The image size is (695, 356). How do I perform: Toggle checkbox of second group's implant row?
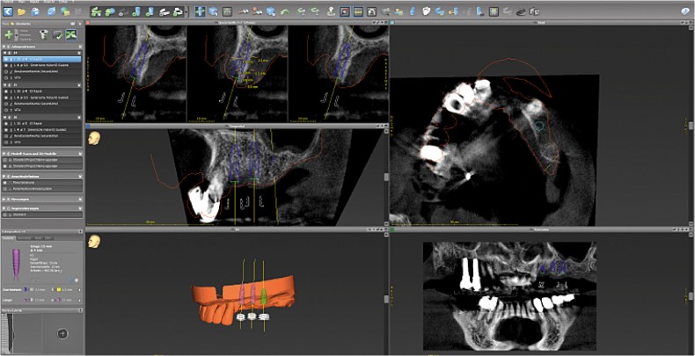click(6, 91)
